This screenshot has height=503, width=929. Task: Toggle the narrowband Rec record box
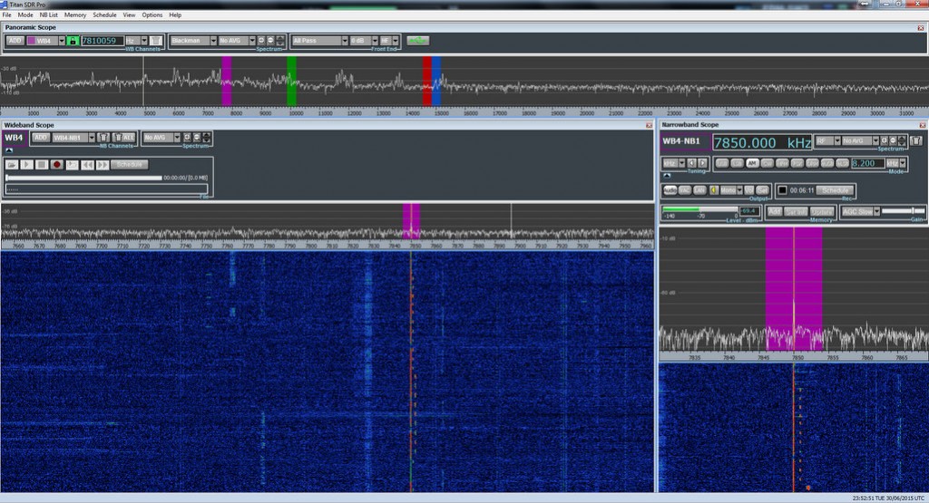click(x=782, y=190)
